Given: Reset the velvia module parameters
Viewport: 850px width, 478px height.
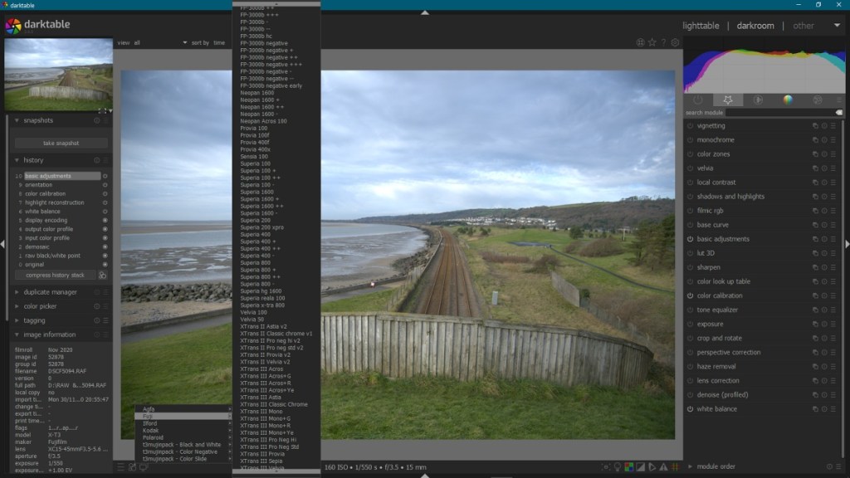Looking at the screenshot, I should (824, 168).
